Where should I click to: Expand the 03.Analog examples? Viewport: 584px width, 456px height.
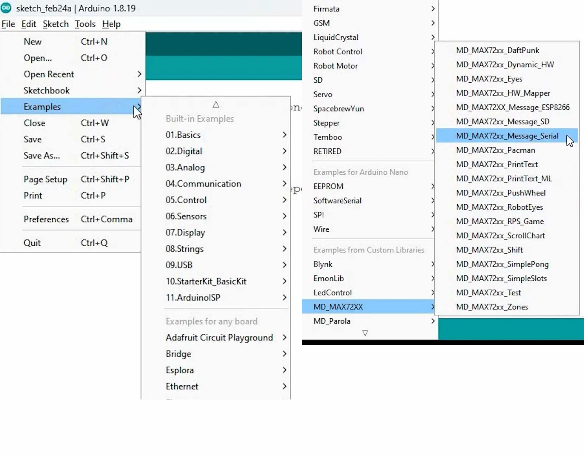(216, 168)
